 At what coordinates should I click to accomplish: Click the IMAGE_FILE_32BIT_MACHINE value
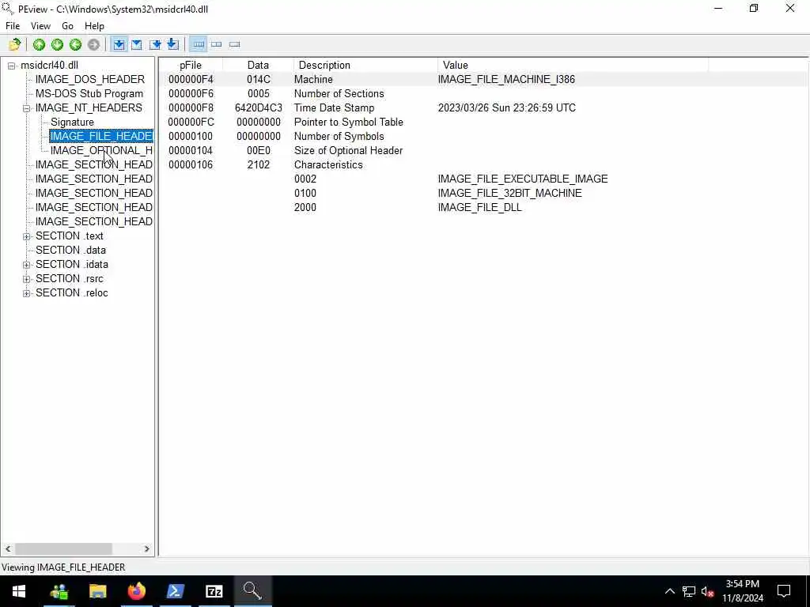pyautogui.click(x=510, y=193)
